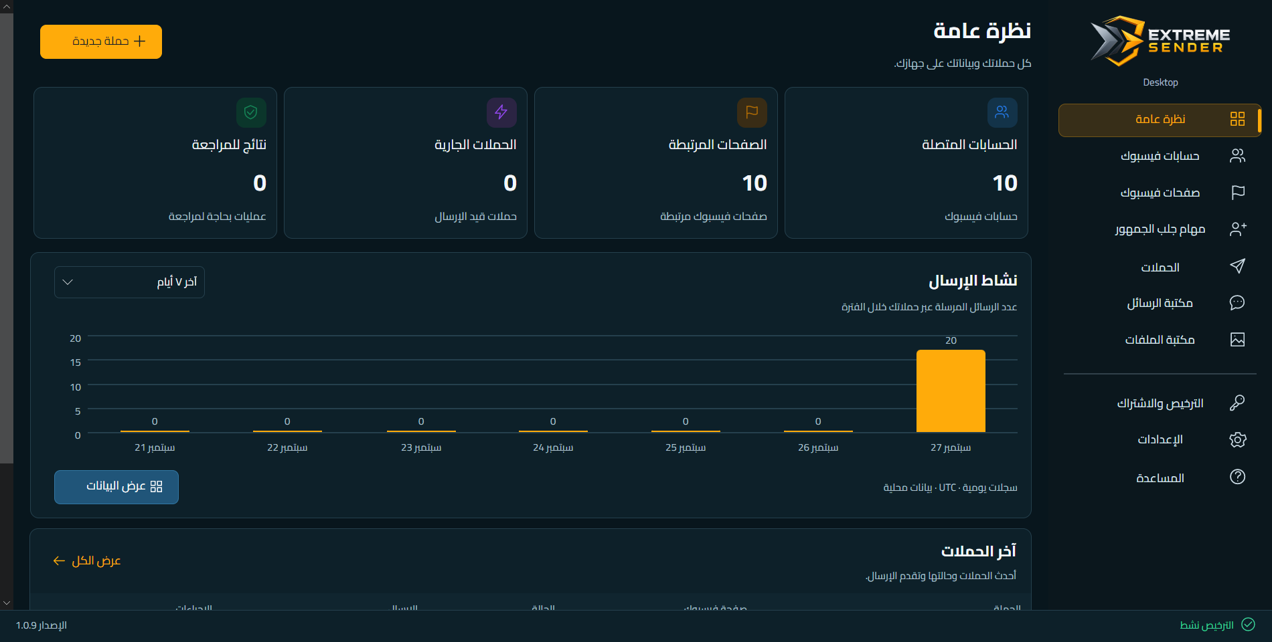Image resolution: width=1272 pixels, height=642 pixels.
Task: Click the مكتبة الرسائل chat bubble icon
Action: [x=1237, y=303]
